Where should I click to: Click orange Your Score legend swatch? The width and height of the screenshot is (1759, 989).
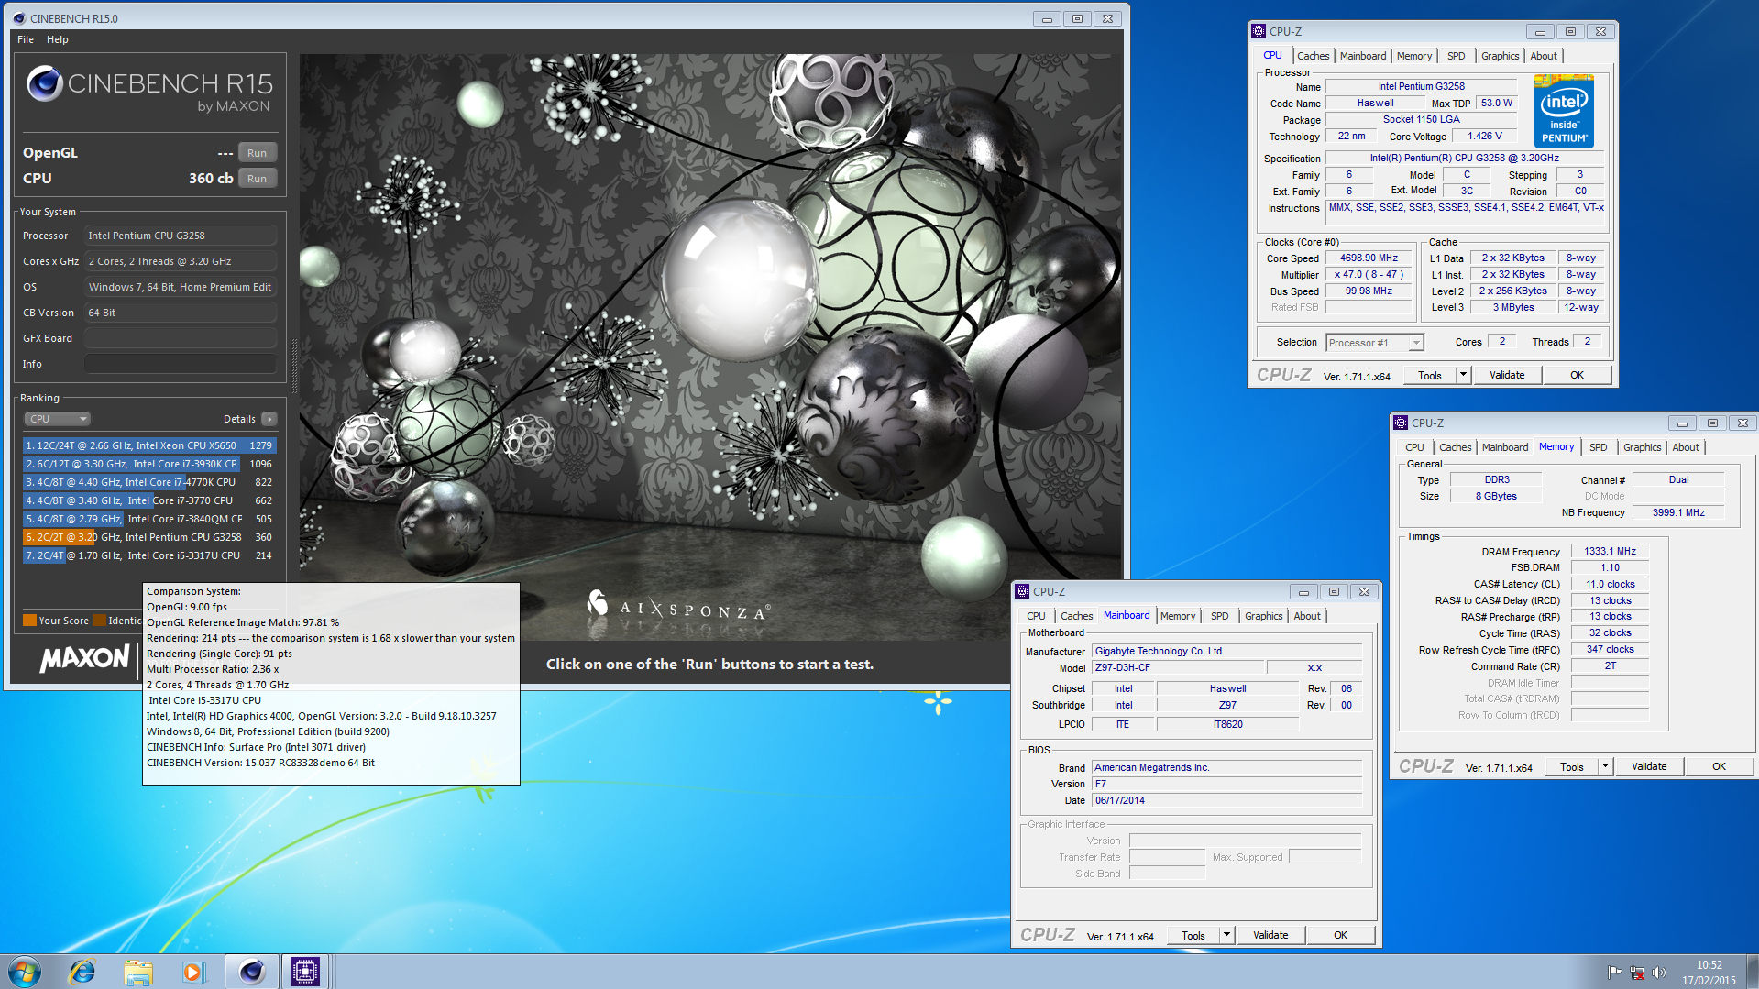[x=29, y=621]
